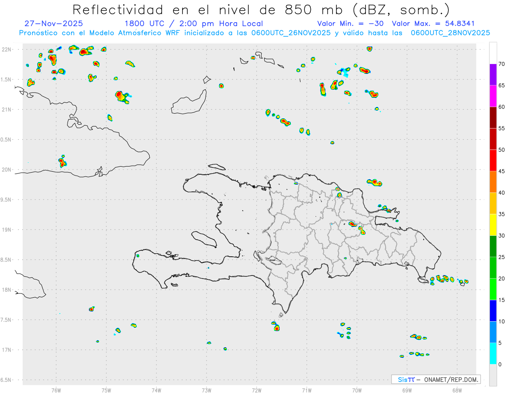
Task: Click the "69W" longitude axis label
Action: click(407, 390)
